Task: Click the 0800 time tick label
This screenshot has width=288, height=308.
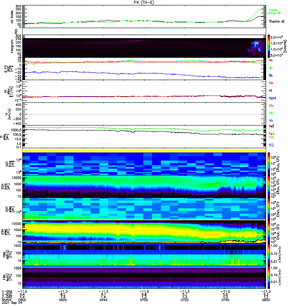Action: (266, 300)
